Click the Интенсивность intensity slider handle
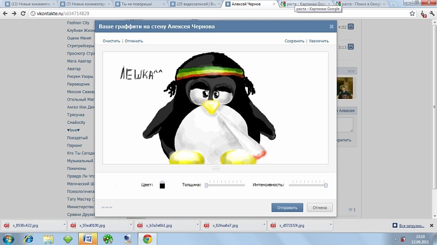Image resolution: width=437 pixels, height=245 pixels. click(x=326, y=185)
